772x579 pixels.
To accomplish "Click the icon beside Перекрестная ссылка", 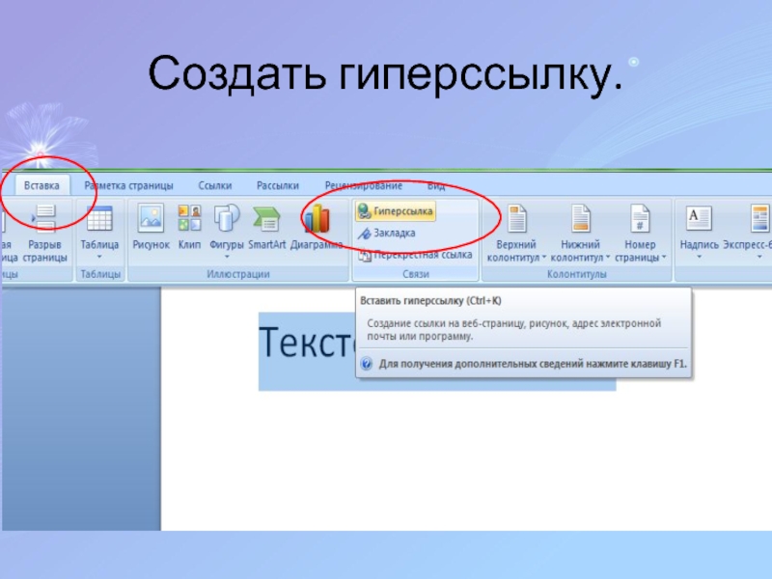I will 365,255.
